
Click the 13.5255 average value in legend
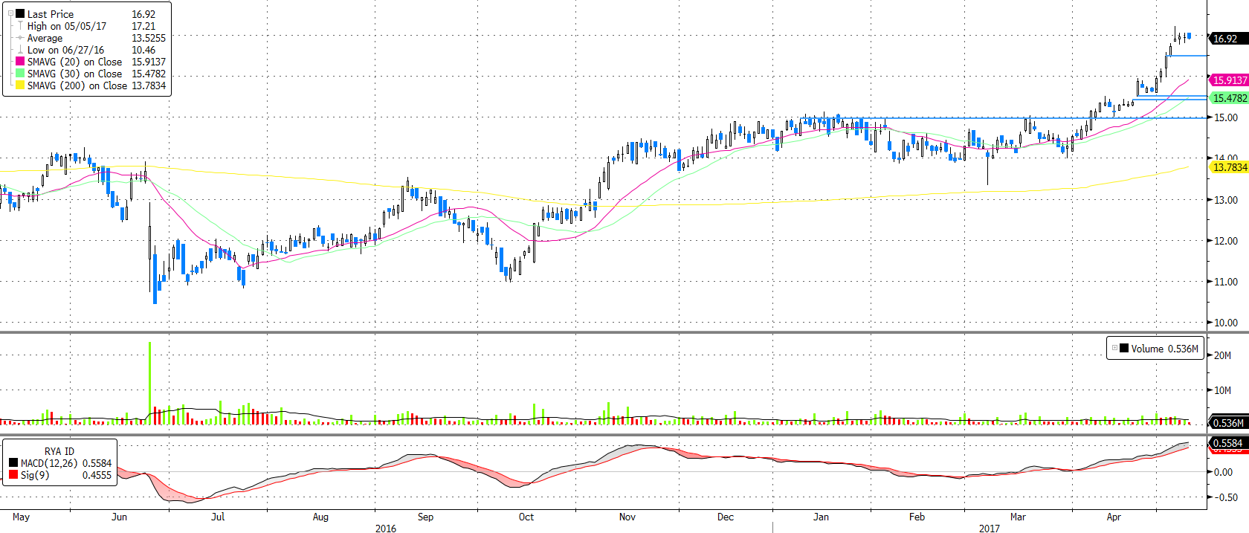coord(149,38)
